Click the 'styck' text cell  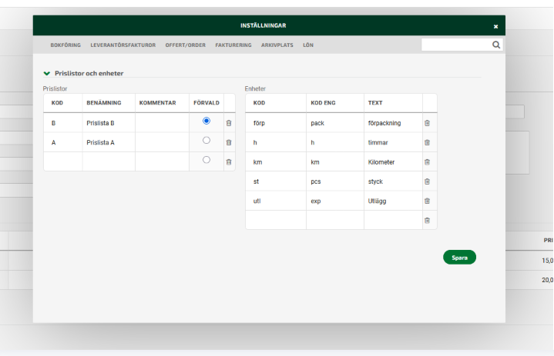(x=393, y=181)
